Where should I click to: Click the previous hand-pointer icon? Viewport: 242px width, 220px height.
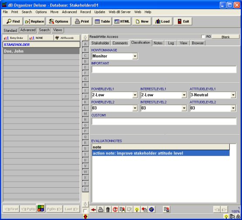point(217,210)
